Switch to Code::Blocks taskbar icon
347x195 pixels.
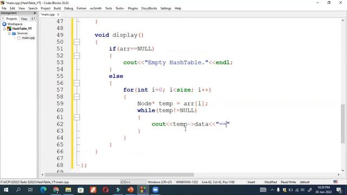click(143, 190)
